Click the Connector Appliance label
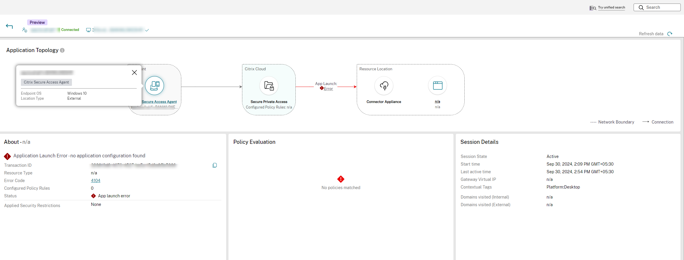Viewport: 684px width, 260px height. [384, 102]
